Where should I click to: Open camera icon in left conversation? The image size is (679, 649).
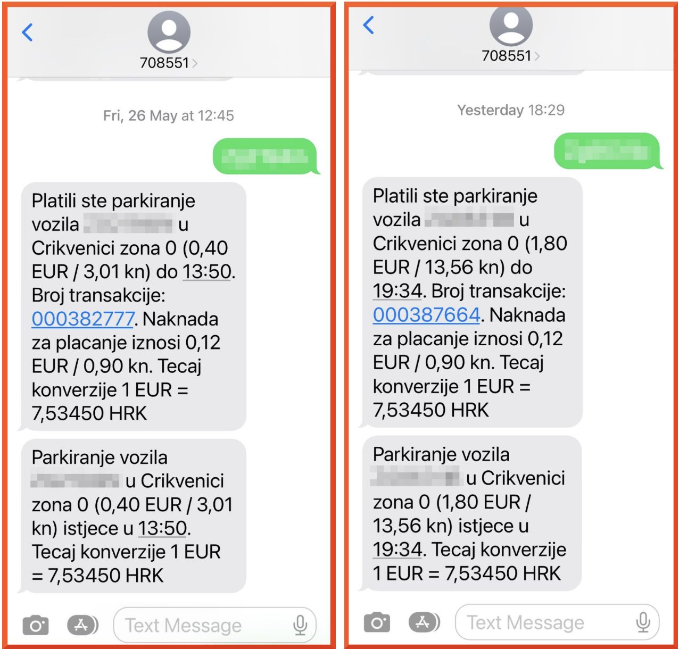point(36,625)
